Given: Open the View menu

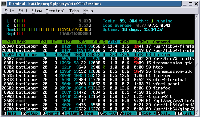Looking at the screenshot, I should pos(37,11).
